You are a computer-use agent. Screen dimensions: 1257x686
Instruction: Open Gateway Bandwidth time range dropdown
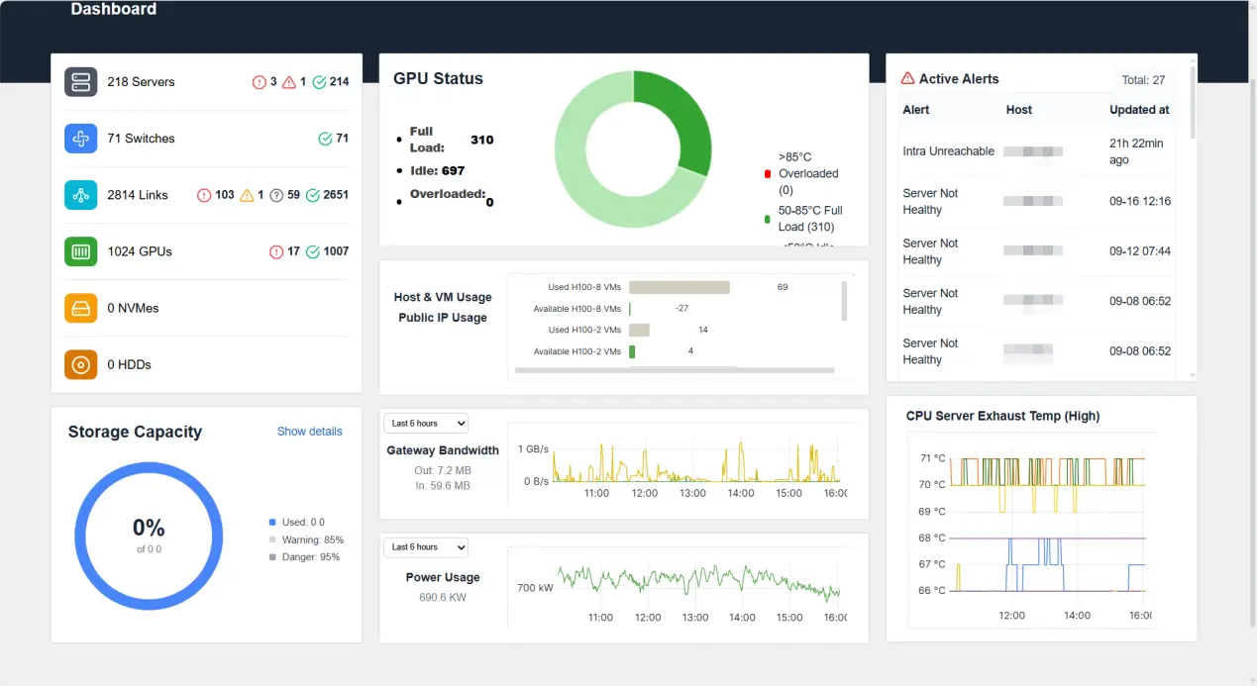tap(425, 424)
